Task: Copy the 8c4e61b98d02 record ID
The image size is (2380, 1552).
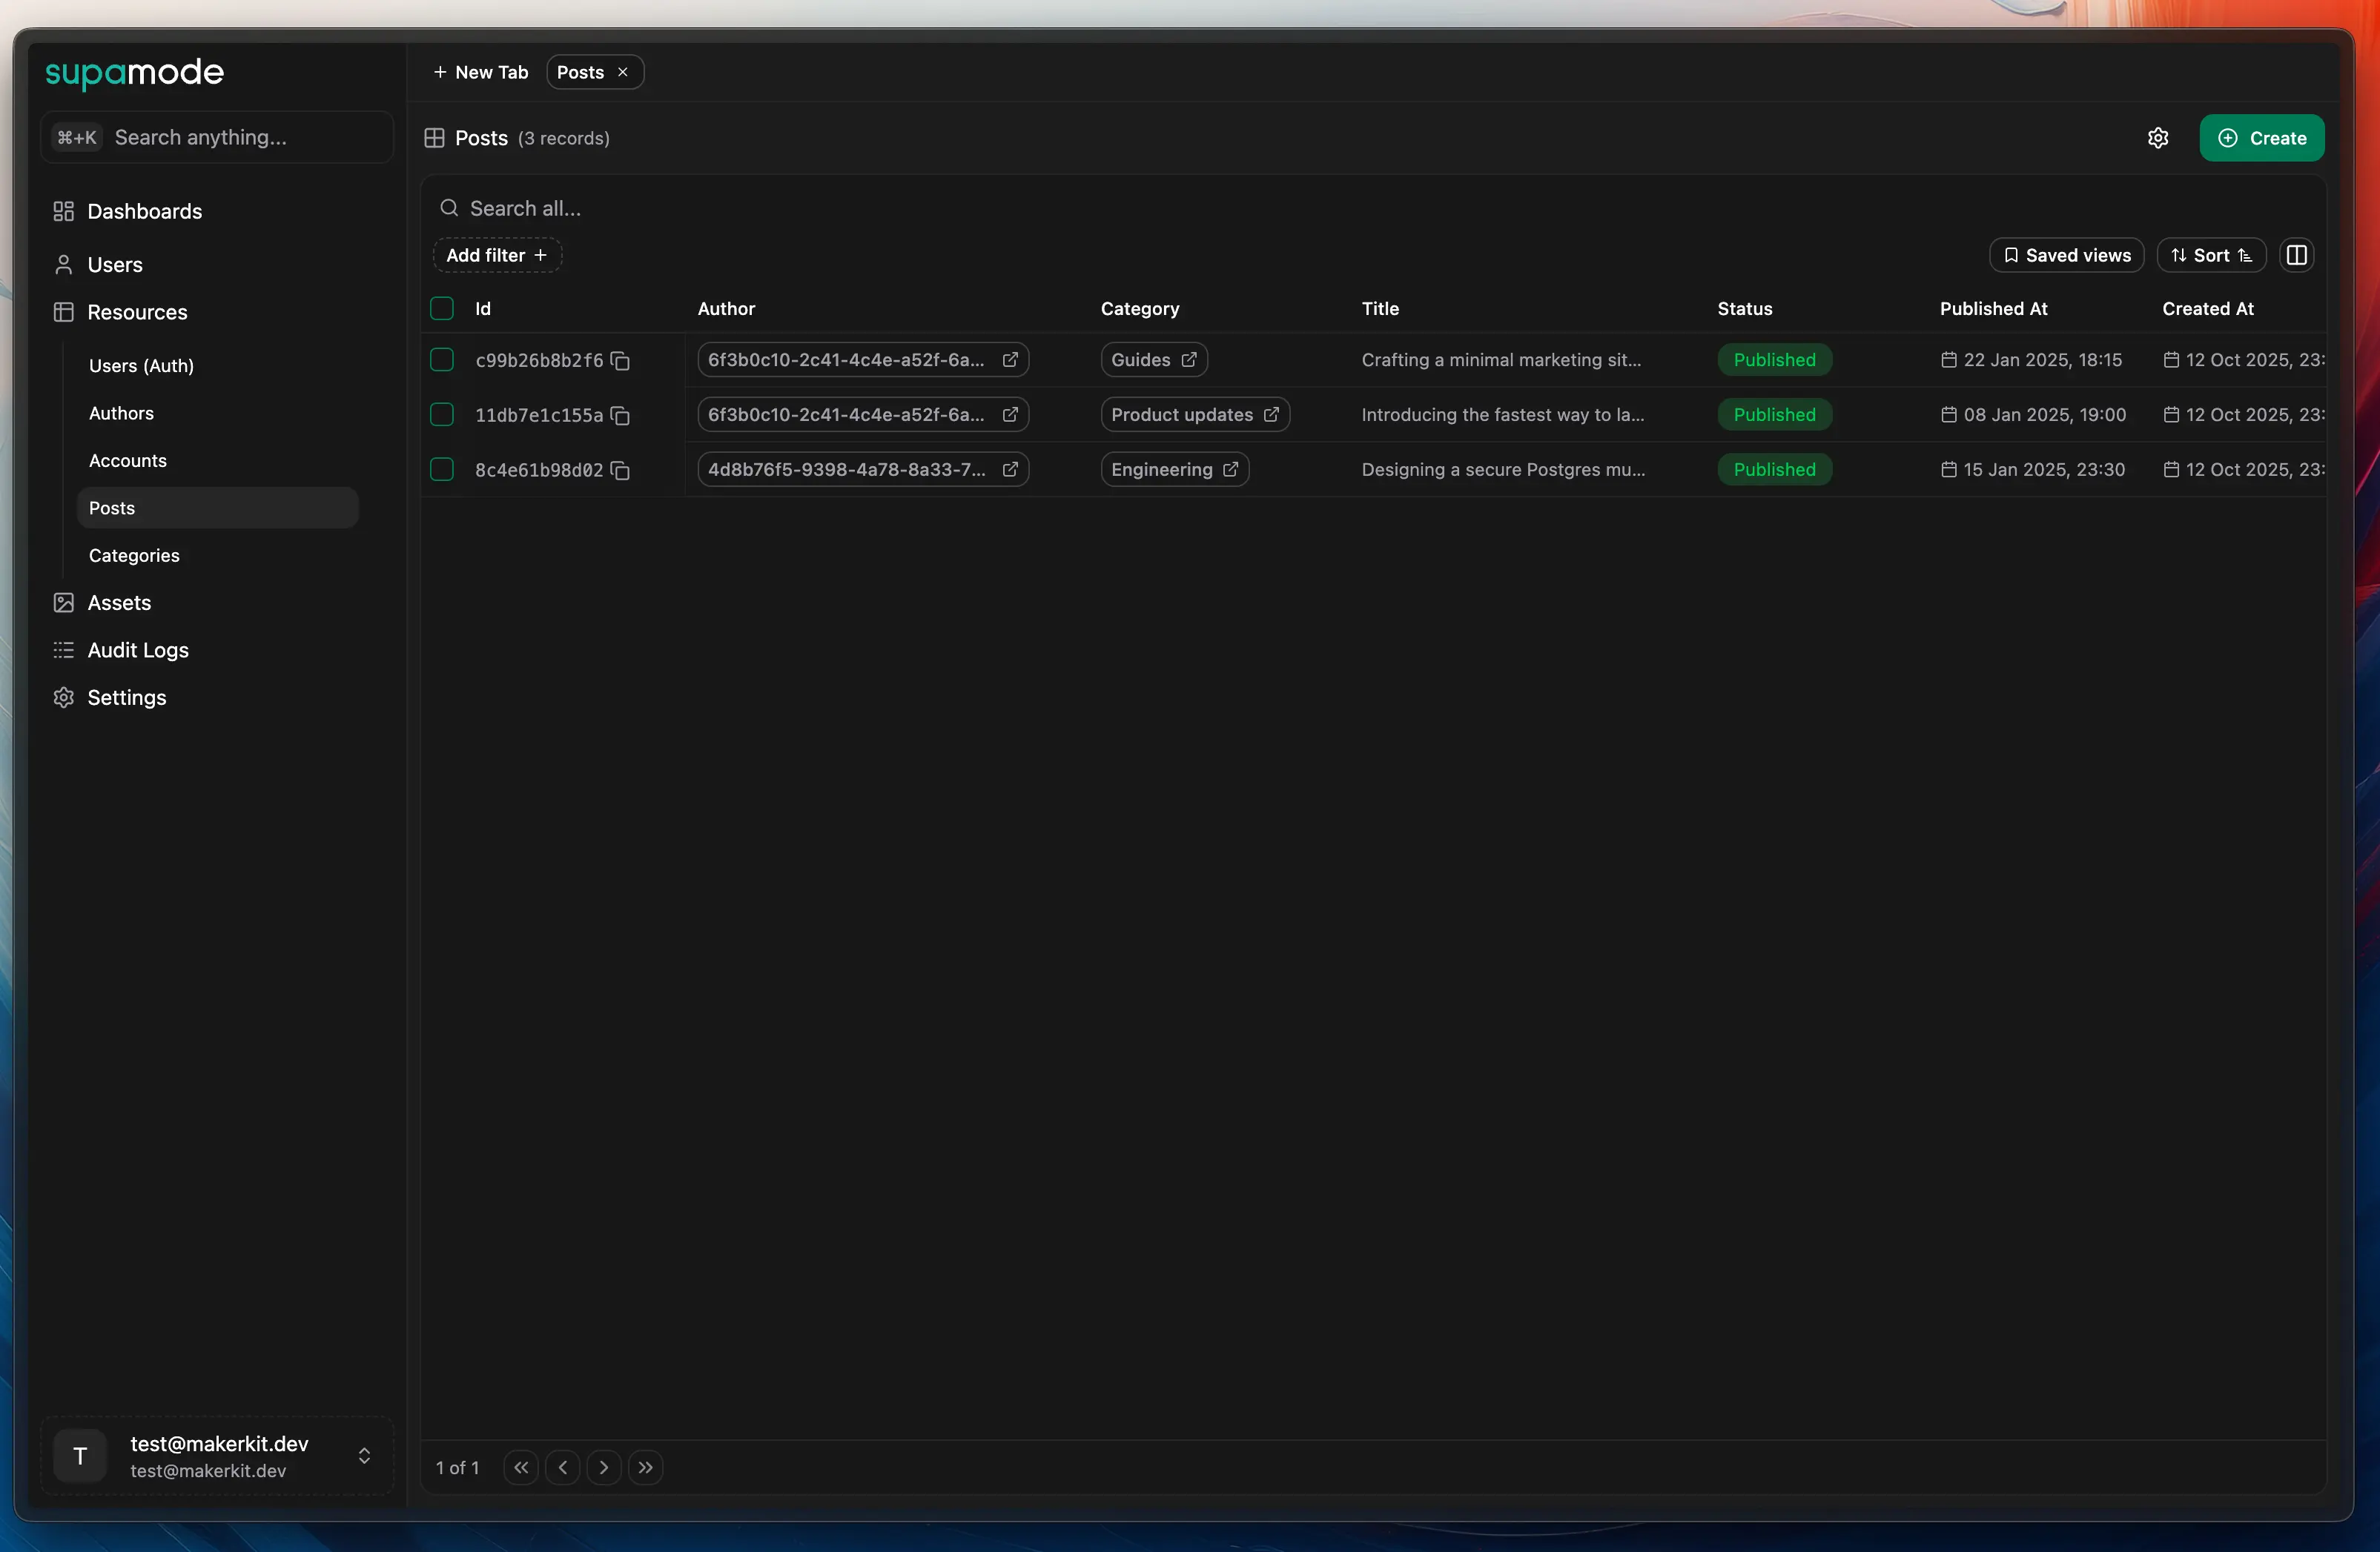Action: pos(620,471)
